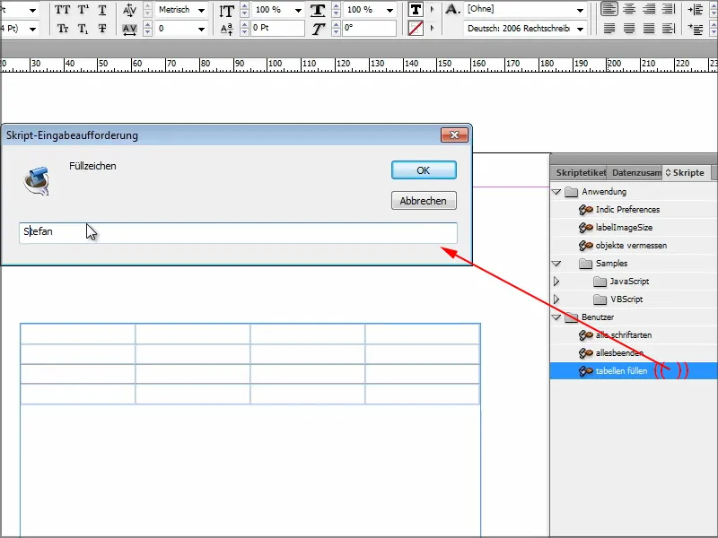Select the allesbeenden script
Screen dimensions: 718x538
click(634, 353)
